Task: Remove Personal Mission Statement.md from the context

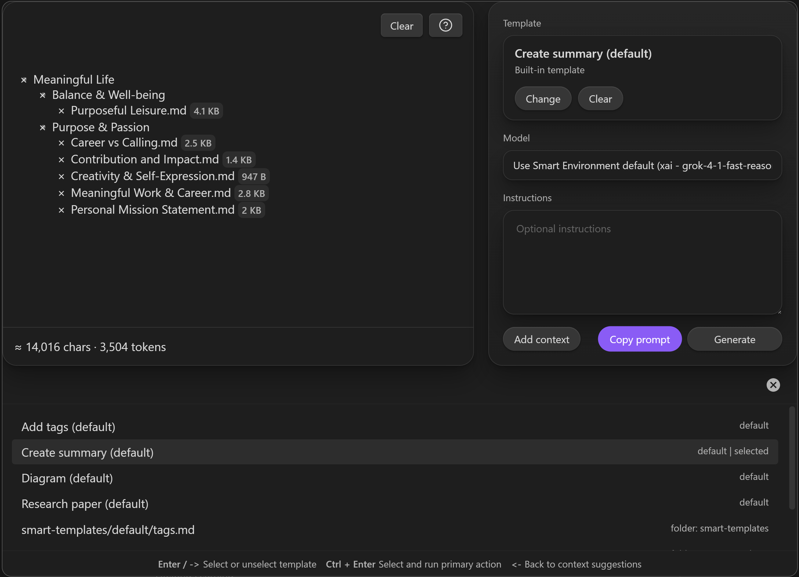Action: tap(61, 210)
